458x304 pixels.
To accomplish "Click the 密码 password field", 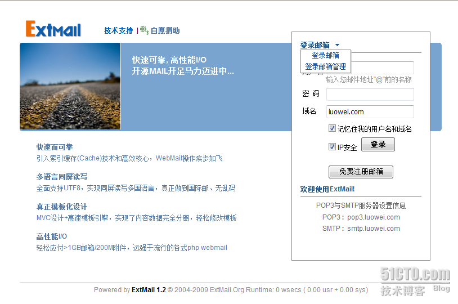I will 370,94.
